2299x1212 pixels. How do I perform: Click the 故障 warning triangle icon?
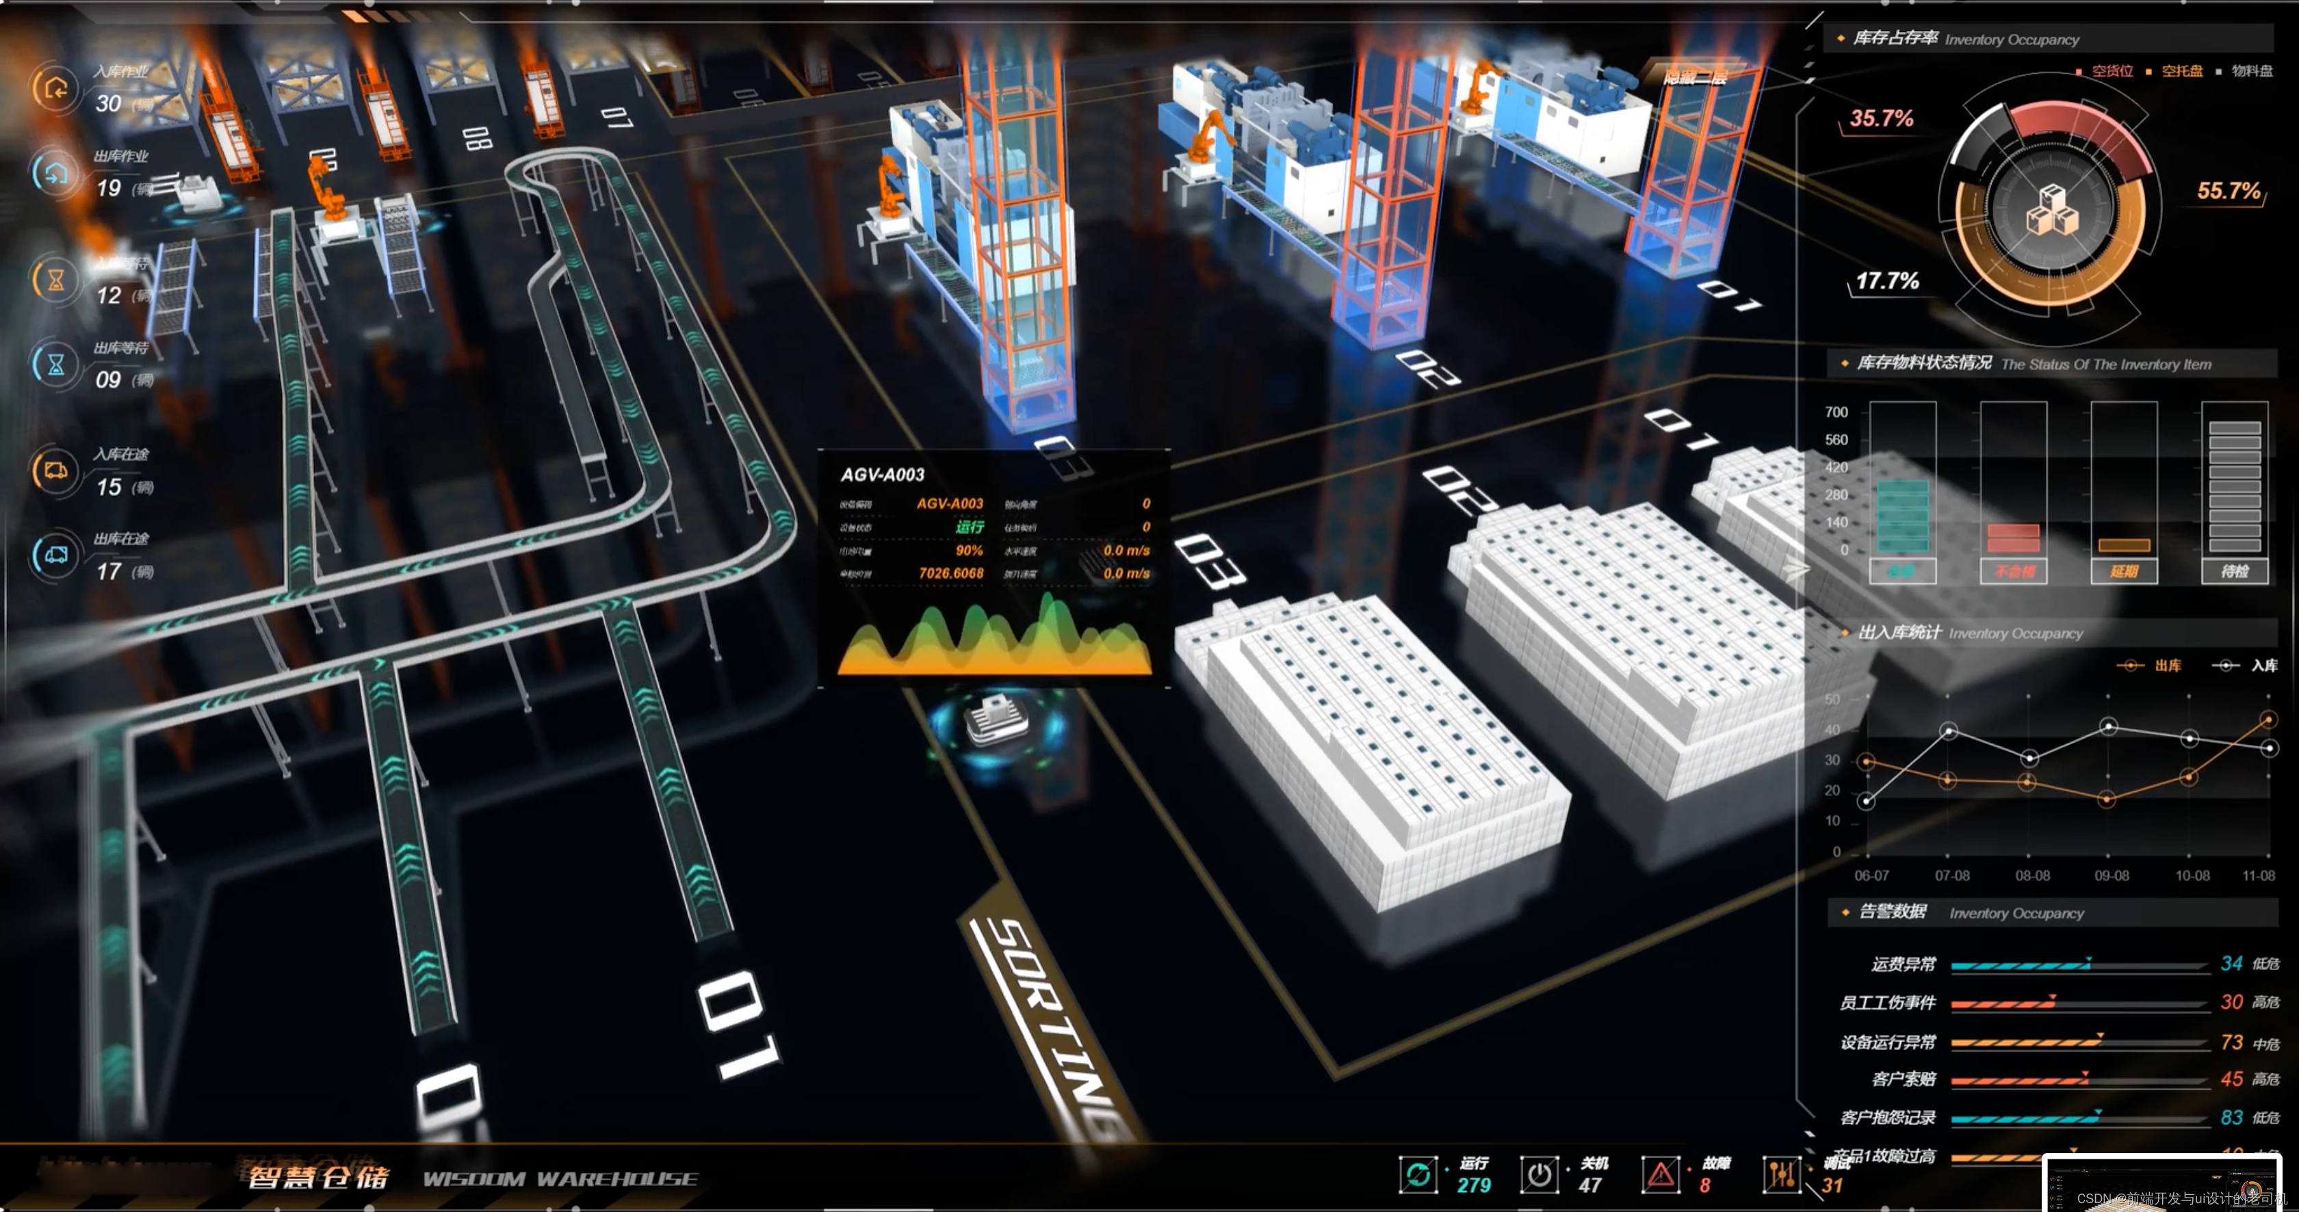1660,1174
